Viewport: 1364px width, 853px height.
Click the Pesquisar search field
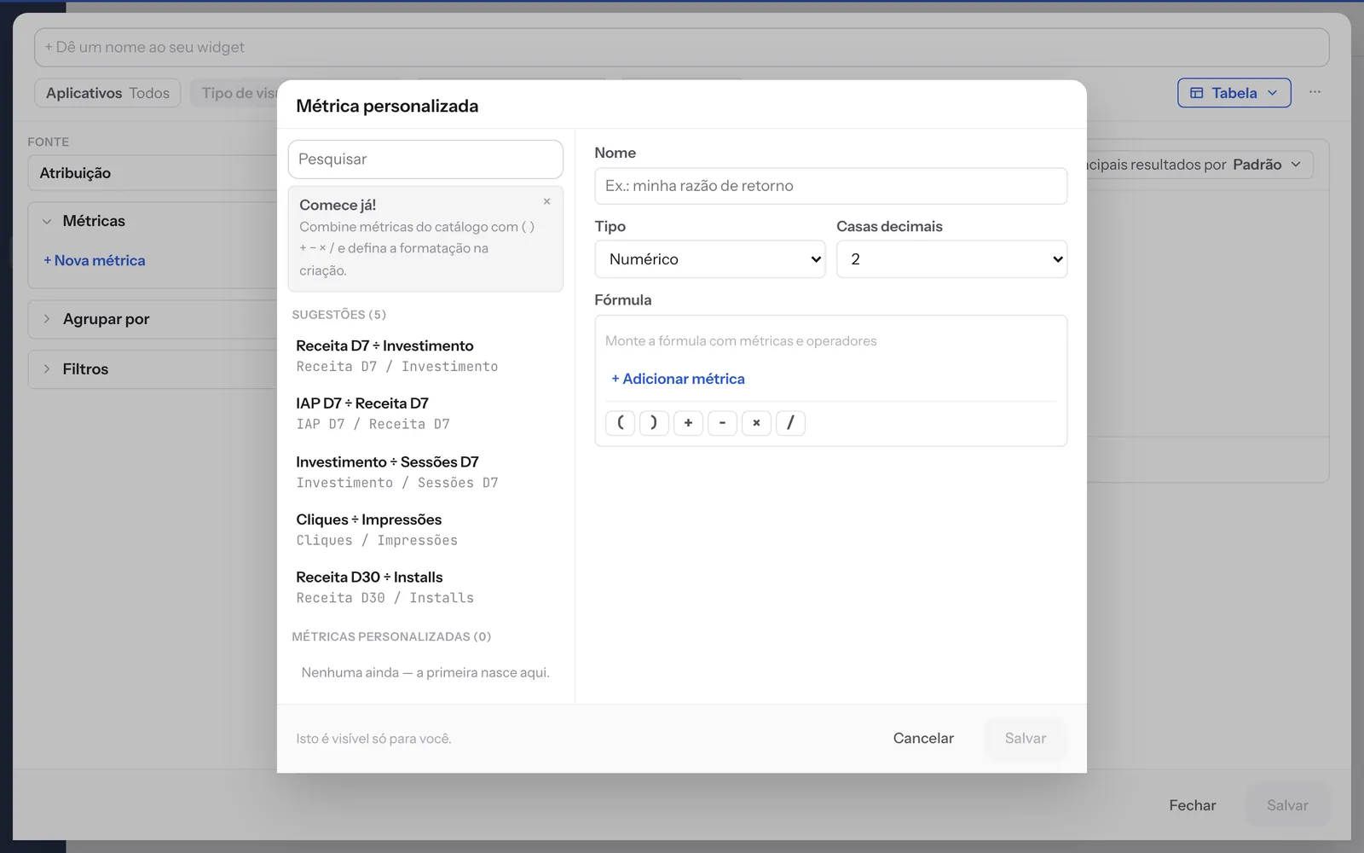pyautogui.click(x=425, y=160)
